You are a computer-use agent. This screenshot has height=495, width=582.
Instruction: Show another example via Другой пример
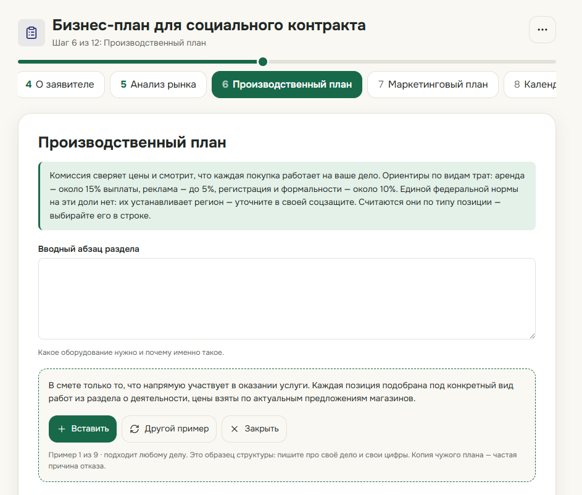pos(169,429)
